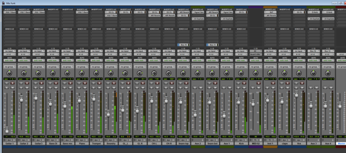This screenshot has width=346, height=153.
Task: Toggle input monitoring on Bass Di track
Action: [x=50, y=83]
